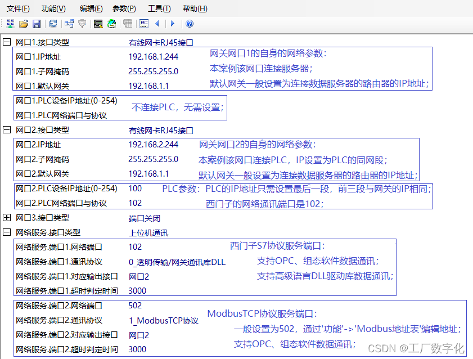473x359 pixels.
Task: Collapse the 网口1.接口类型 tree section
Action: 6,41
